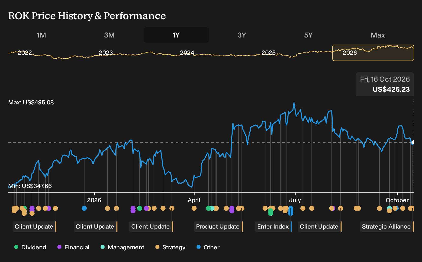This screenshot has width=422, height=262.
Task: Click the 2025 section of overview chart
Action: pos(268,53)
